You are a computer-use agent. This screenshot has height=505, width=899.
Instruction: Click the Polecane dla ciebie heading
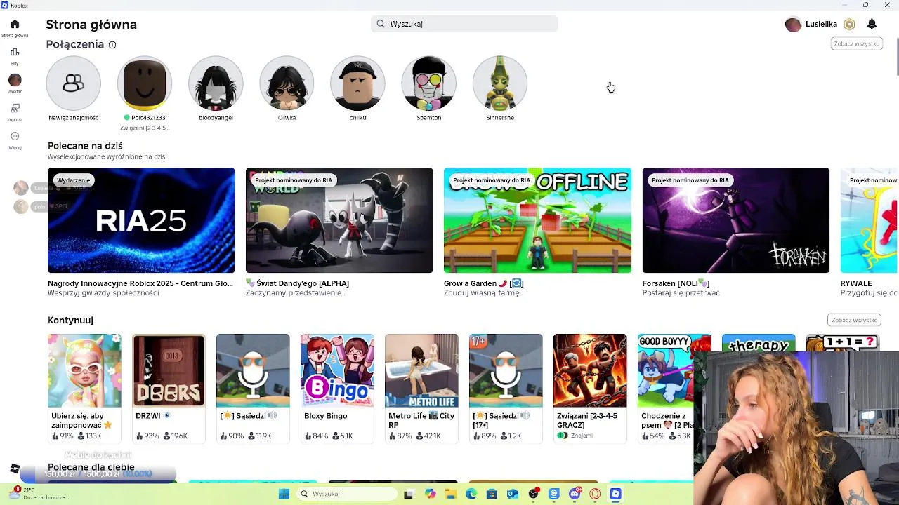[91, 467]
